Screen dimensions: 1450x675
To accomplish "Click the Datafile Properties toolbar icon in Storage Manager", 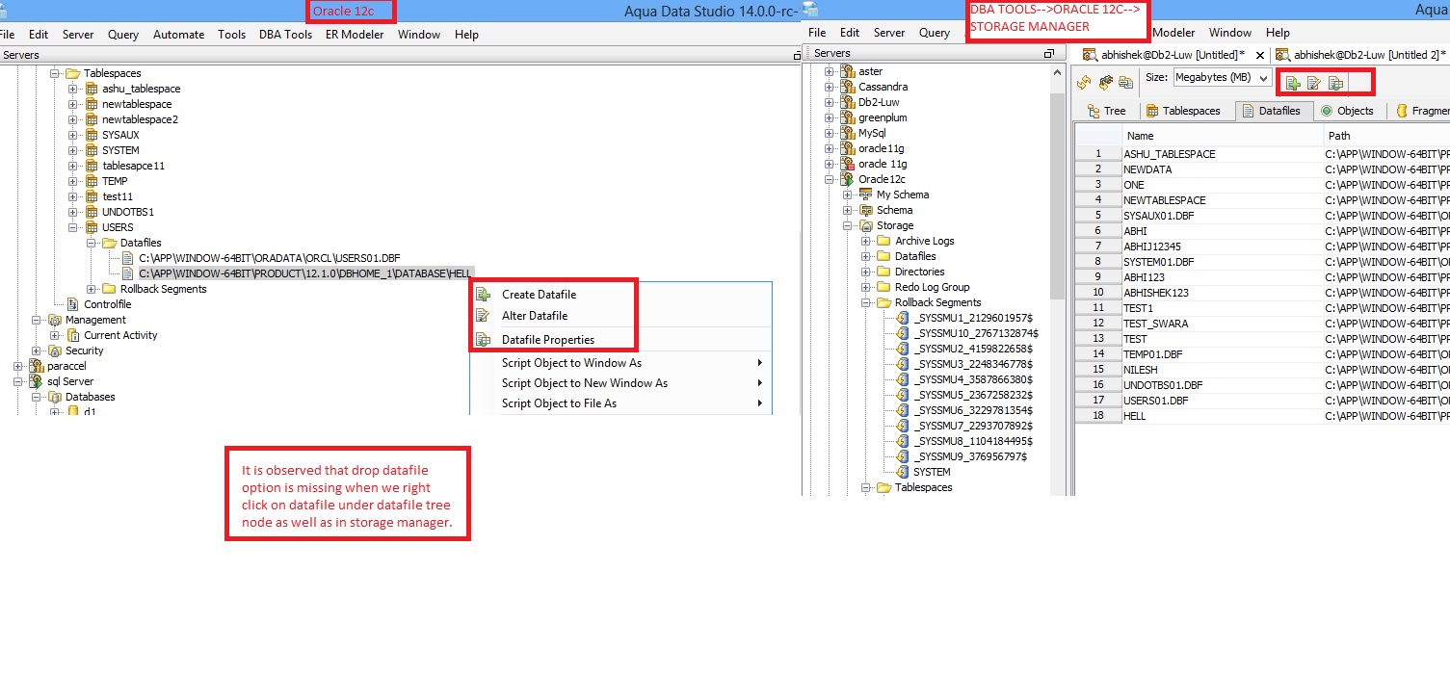I will (x=1335, y=83).
